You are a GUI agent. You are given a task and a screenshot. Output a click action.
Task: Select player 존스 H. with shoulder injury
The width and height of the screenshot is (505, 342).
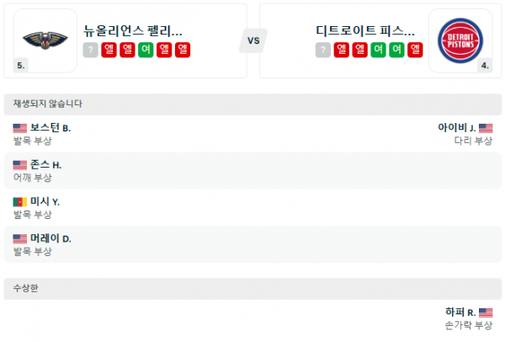45,165
